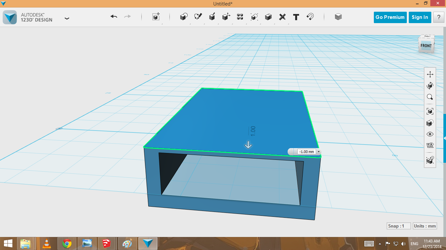Viewport: 446px width, 250px height.
Task: Show hidden system tray icons
Action: [379, 243]
